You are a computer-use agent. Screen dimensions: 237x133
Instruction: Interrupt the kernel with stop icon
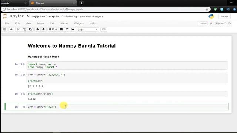61,30
